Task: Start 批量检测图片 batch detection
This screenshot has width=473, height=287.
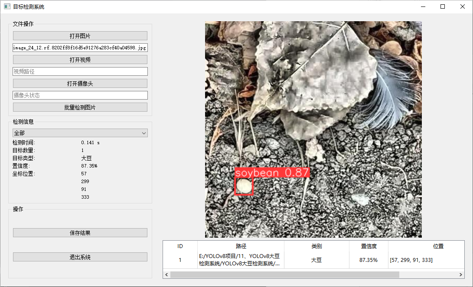Action: [80, 107]
